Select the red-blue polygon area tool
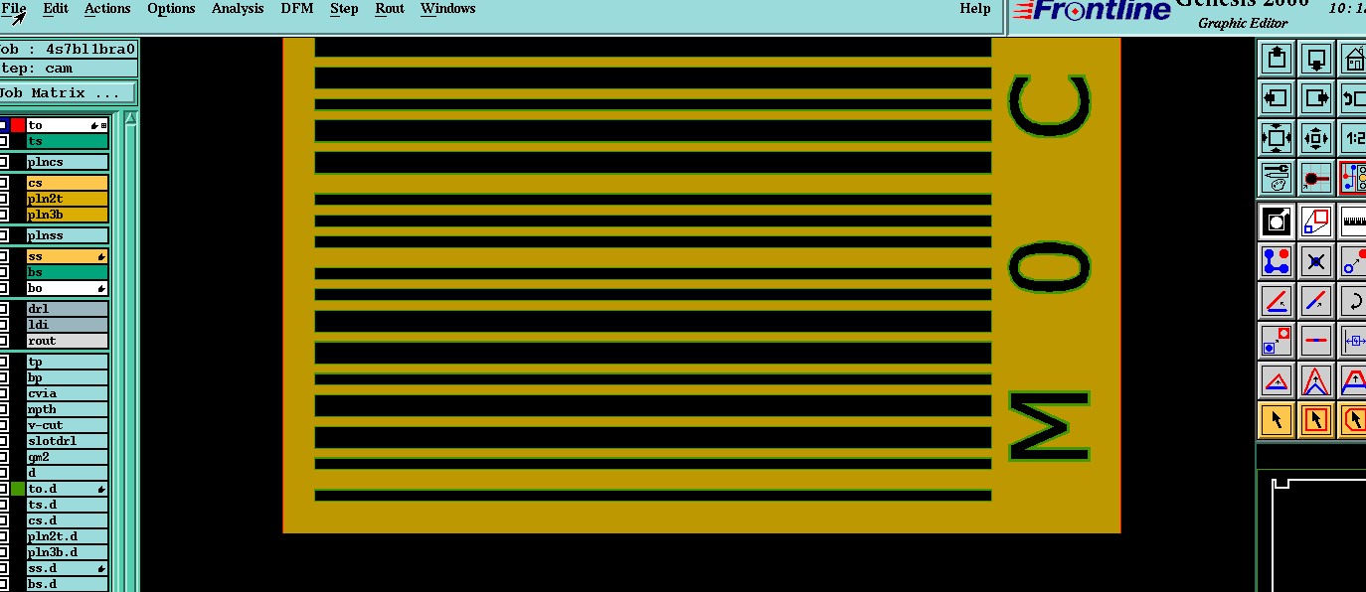Viewport: 1366px width, 592px height. click(x=1316, y=221)
